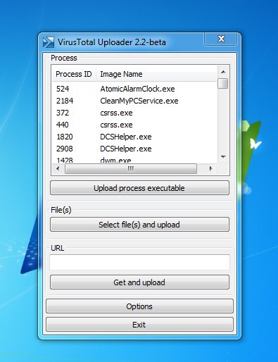
Task: Select CleanMyPCService.exe process row
Action: pyautogui.click(x=134, y=101)
